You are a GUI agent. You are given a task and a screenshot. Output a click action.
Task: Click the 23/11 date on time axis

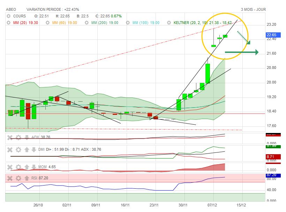click(154, 205)
